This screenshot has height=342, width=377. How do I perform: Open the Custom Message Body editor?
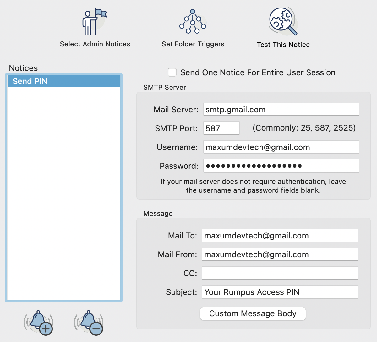(x=253, y=314)
